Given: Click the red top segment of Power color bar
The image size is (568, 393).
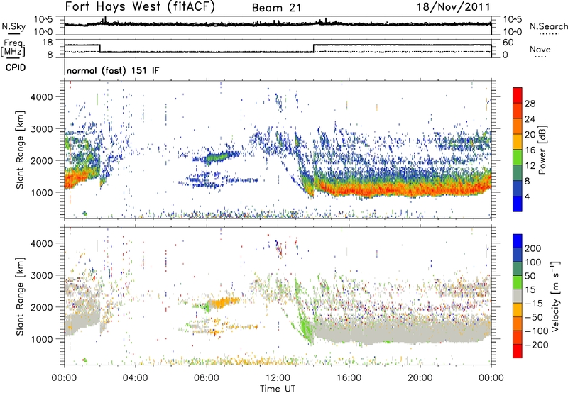Looking at the screenshot, I should [518, 95].
